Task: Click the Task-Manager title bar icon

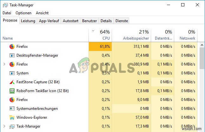Action: 5,5
